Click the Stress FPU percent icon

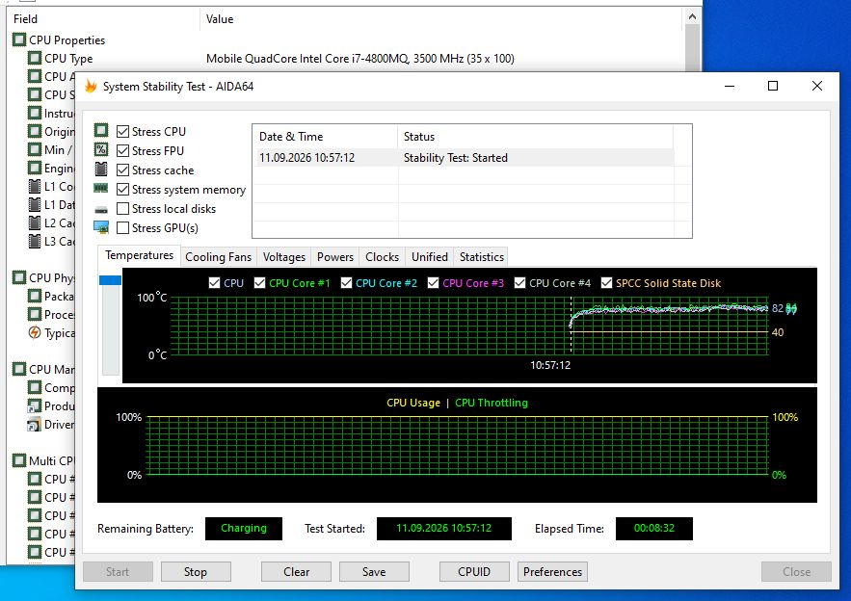[x=101, y=149]
